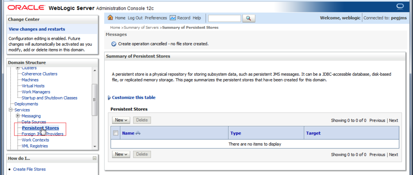The image size is (413, 175).
Task: Click Record in the toolbar
Action: click(184, 18)
